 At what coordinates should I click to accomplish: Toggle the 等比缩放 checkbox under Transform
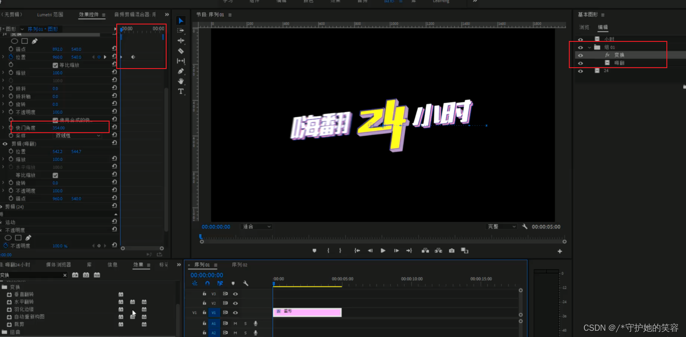(55, 65)
